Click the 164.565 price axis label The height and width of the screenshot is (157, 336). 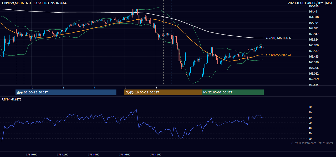pyautogui.click(x=314, y=6)
